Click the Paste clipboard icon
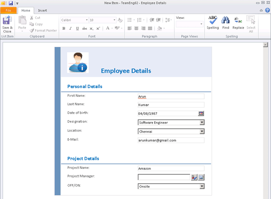 22,20
